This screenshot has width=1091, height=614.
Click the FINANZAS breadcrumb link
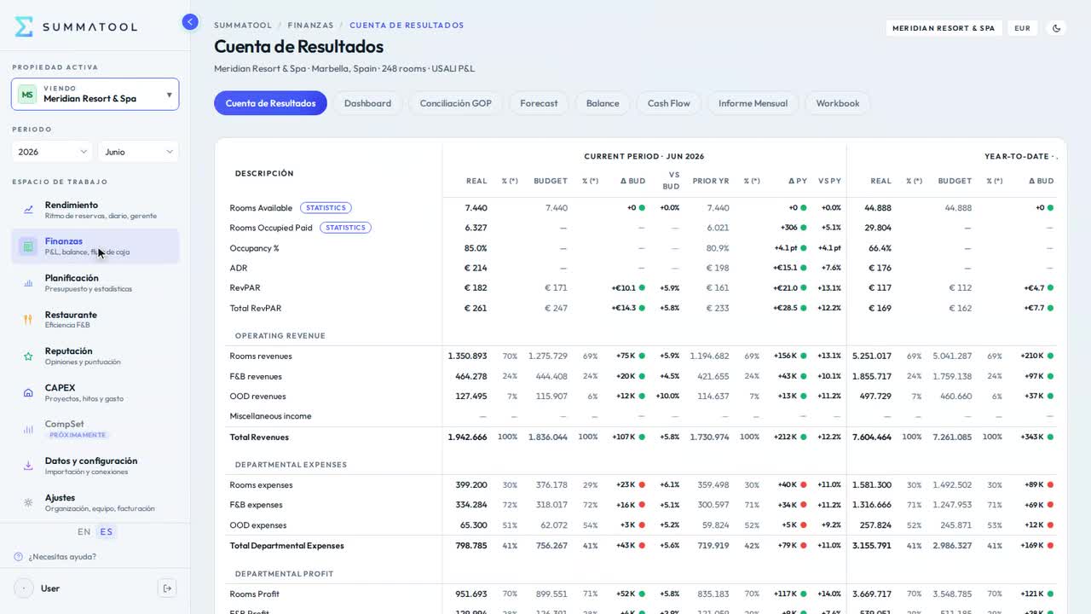point(310,26)
